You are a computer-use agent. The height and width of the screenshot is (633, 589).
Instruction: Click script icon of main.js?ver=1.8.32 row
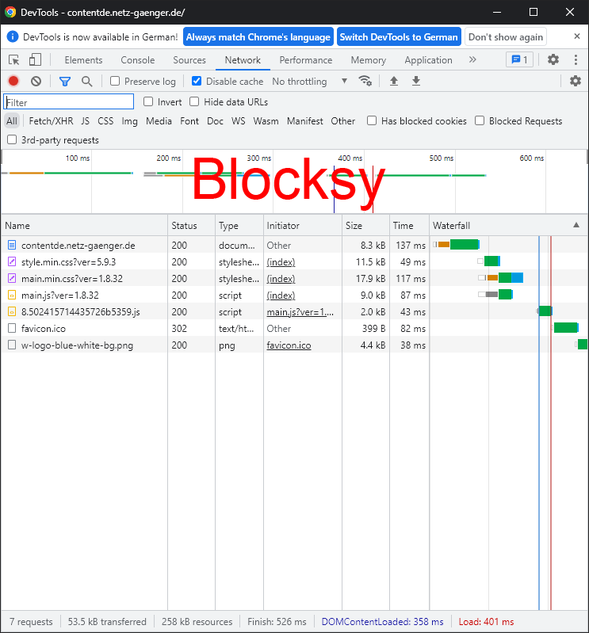[x=12, y=295]
